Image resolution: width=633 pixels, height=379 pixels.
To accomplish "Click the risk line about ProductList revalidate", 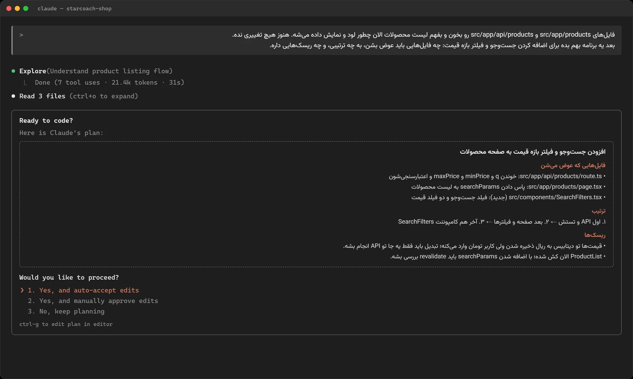I will (x=498, y=257).
